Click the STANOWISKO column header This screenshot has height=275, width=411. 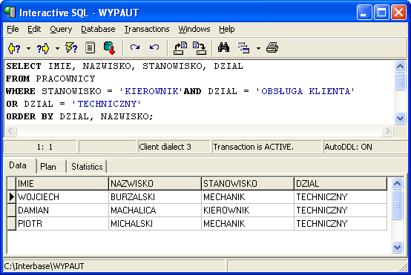click(x=248, y=184)
